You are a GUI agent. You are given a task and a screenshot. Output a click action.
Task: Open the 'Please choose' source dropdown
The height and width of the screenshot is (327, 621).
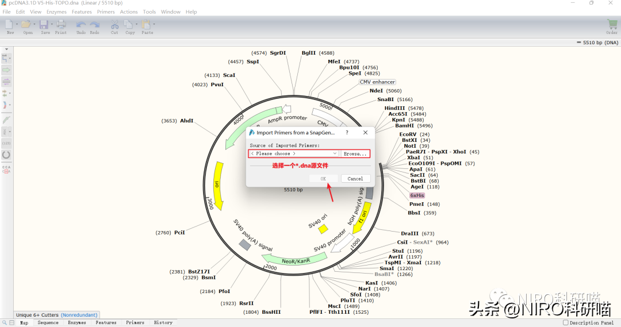click(294, 154)
